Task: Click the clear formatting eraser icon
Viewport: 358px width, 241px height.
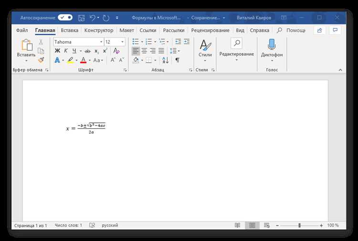Action: pos(116,51)
